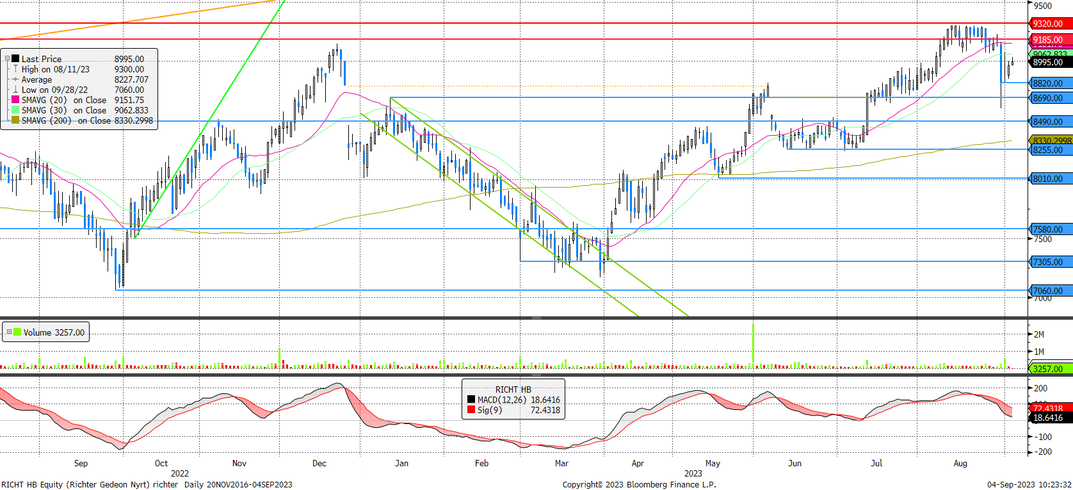
Task: Select 'SMAVG (30) on Close' legend entry
Action: tap(64, 110)
